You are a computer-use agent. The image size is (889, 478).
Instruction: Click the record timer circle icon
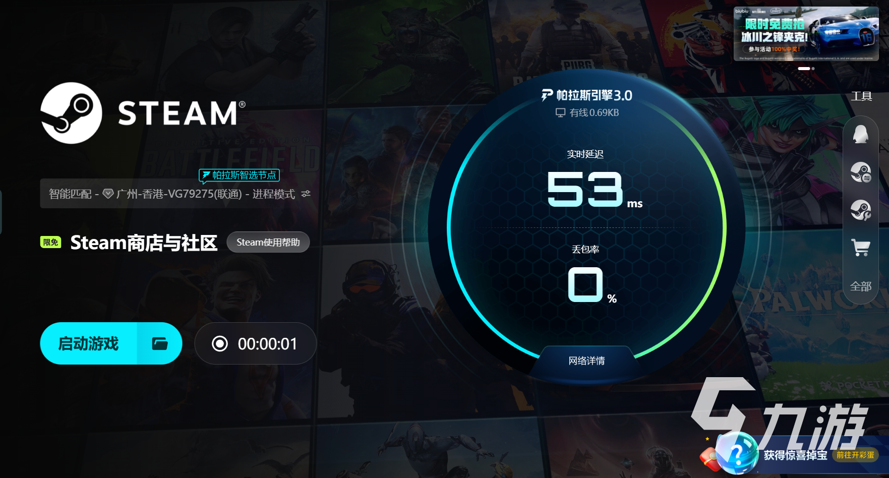tap(220, 344)
